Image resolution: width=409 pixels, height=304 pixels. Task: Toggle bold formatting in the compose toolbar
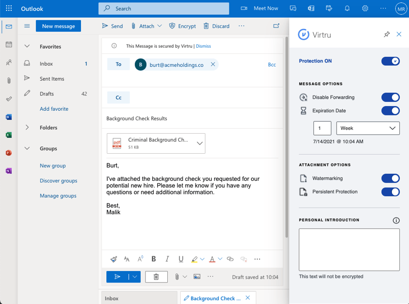pos(153,259)
